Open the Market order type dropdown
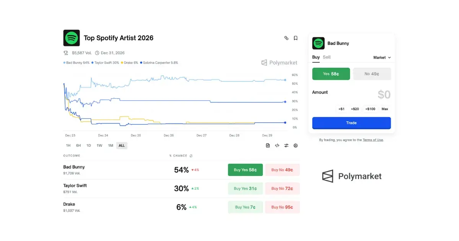Screen dimensions: 459x241 (x=381, y=57)
